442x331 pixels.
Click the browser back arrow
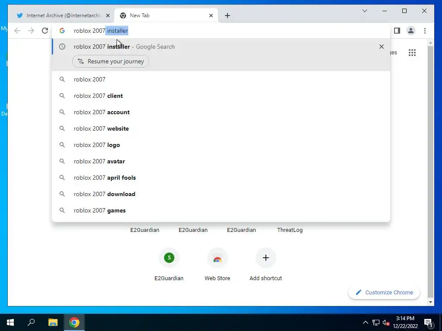pos(17,31)
